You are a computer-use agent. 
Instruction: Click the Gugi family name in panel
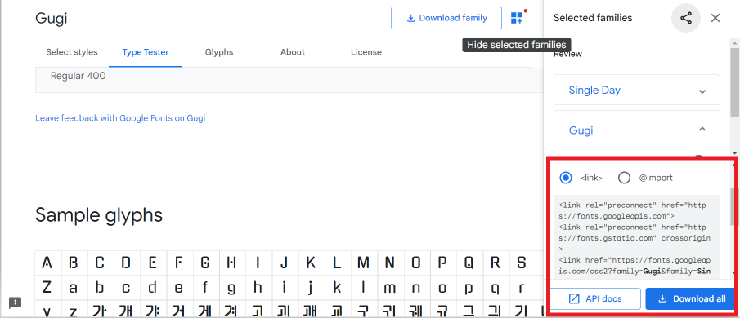click(581, 130)
